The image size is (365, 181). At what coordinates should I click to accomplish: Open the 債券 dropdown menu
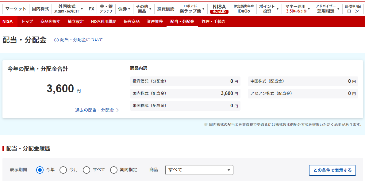click(x=124, y=9)
